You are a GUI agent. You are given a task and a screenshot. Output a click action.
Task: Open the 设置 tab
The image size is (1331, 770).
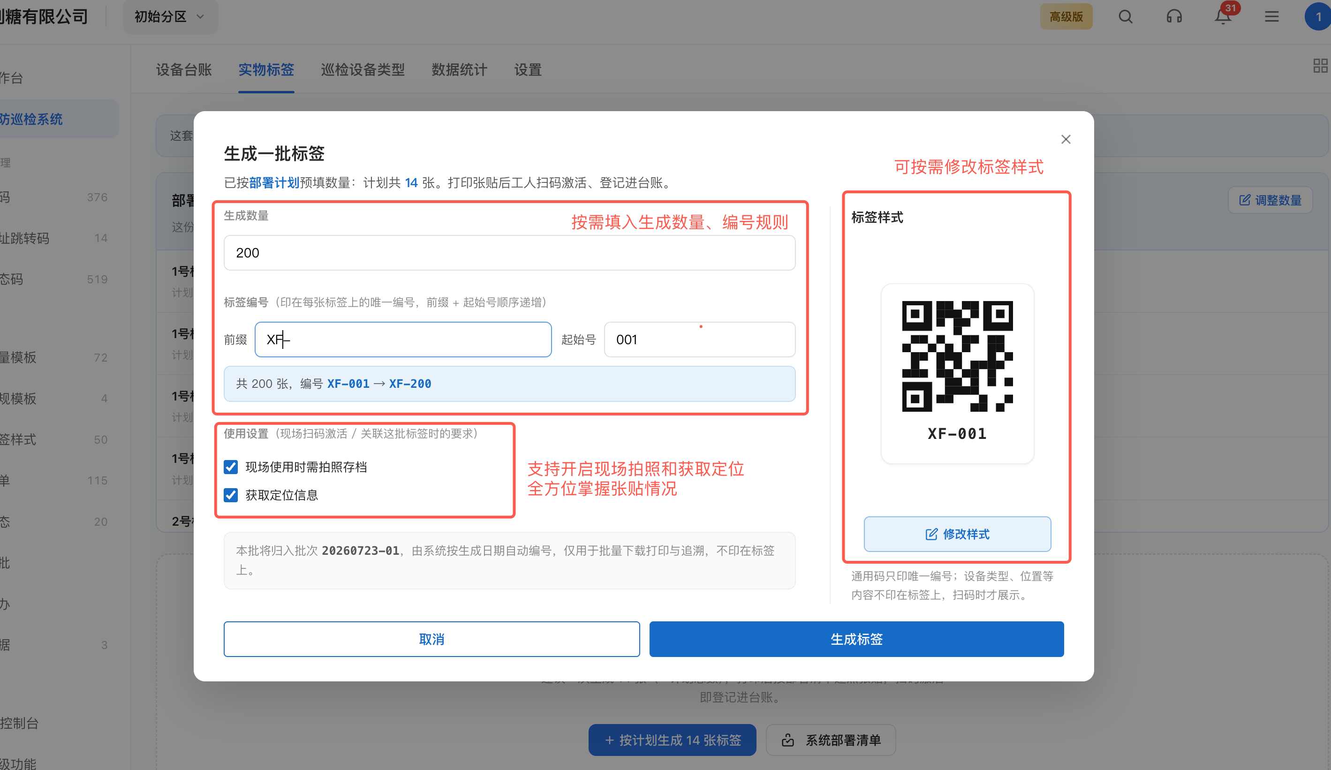tap(528, 70)
